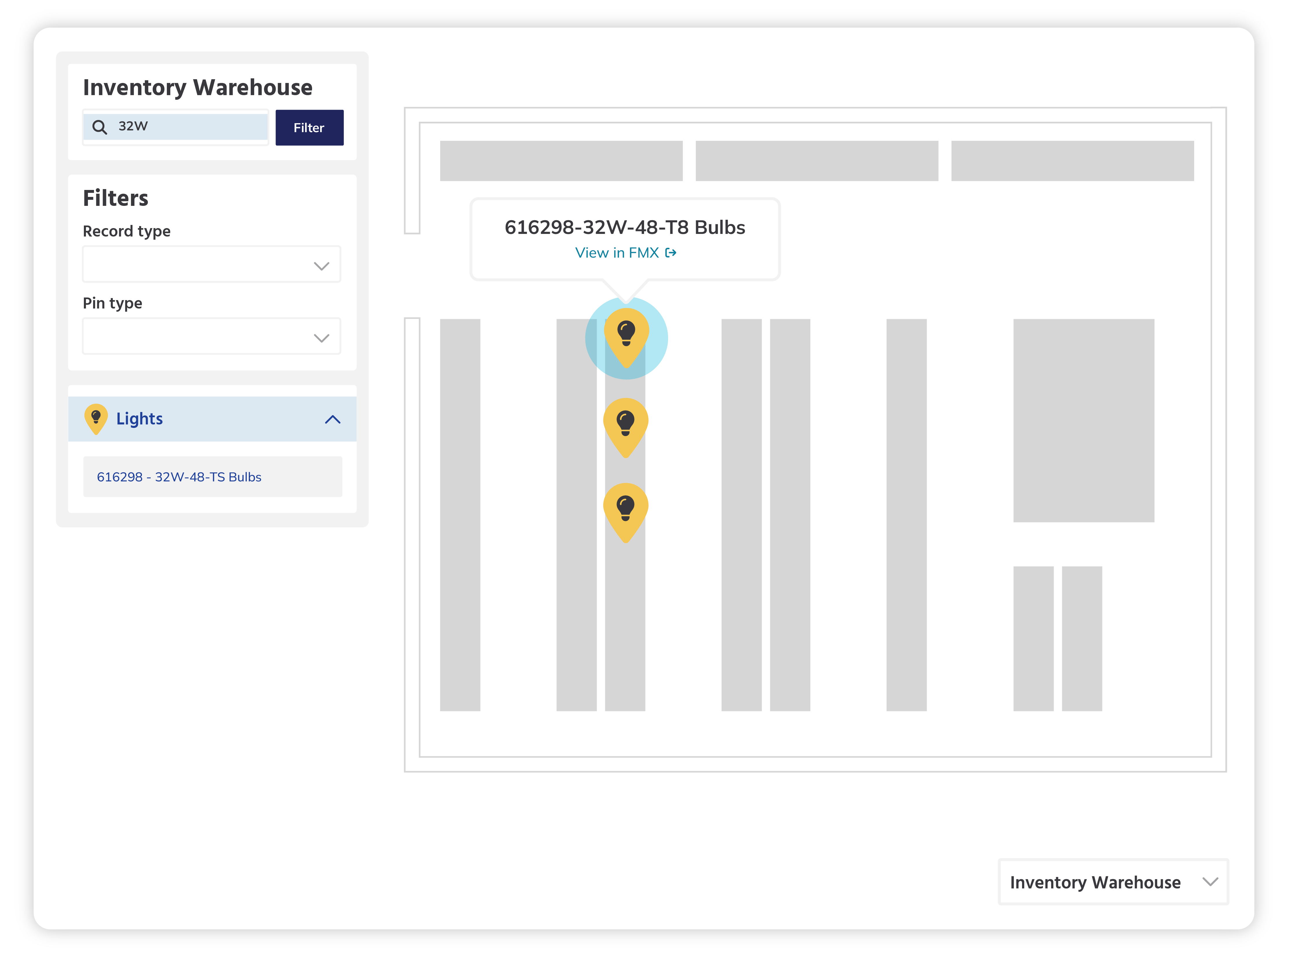Click the top-right shelf block on map
This screenshot has height=957, width=1289.
1072,160
